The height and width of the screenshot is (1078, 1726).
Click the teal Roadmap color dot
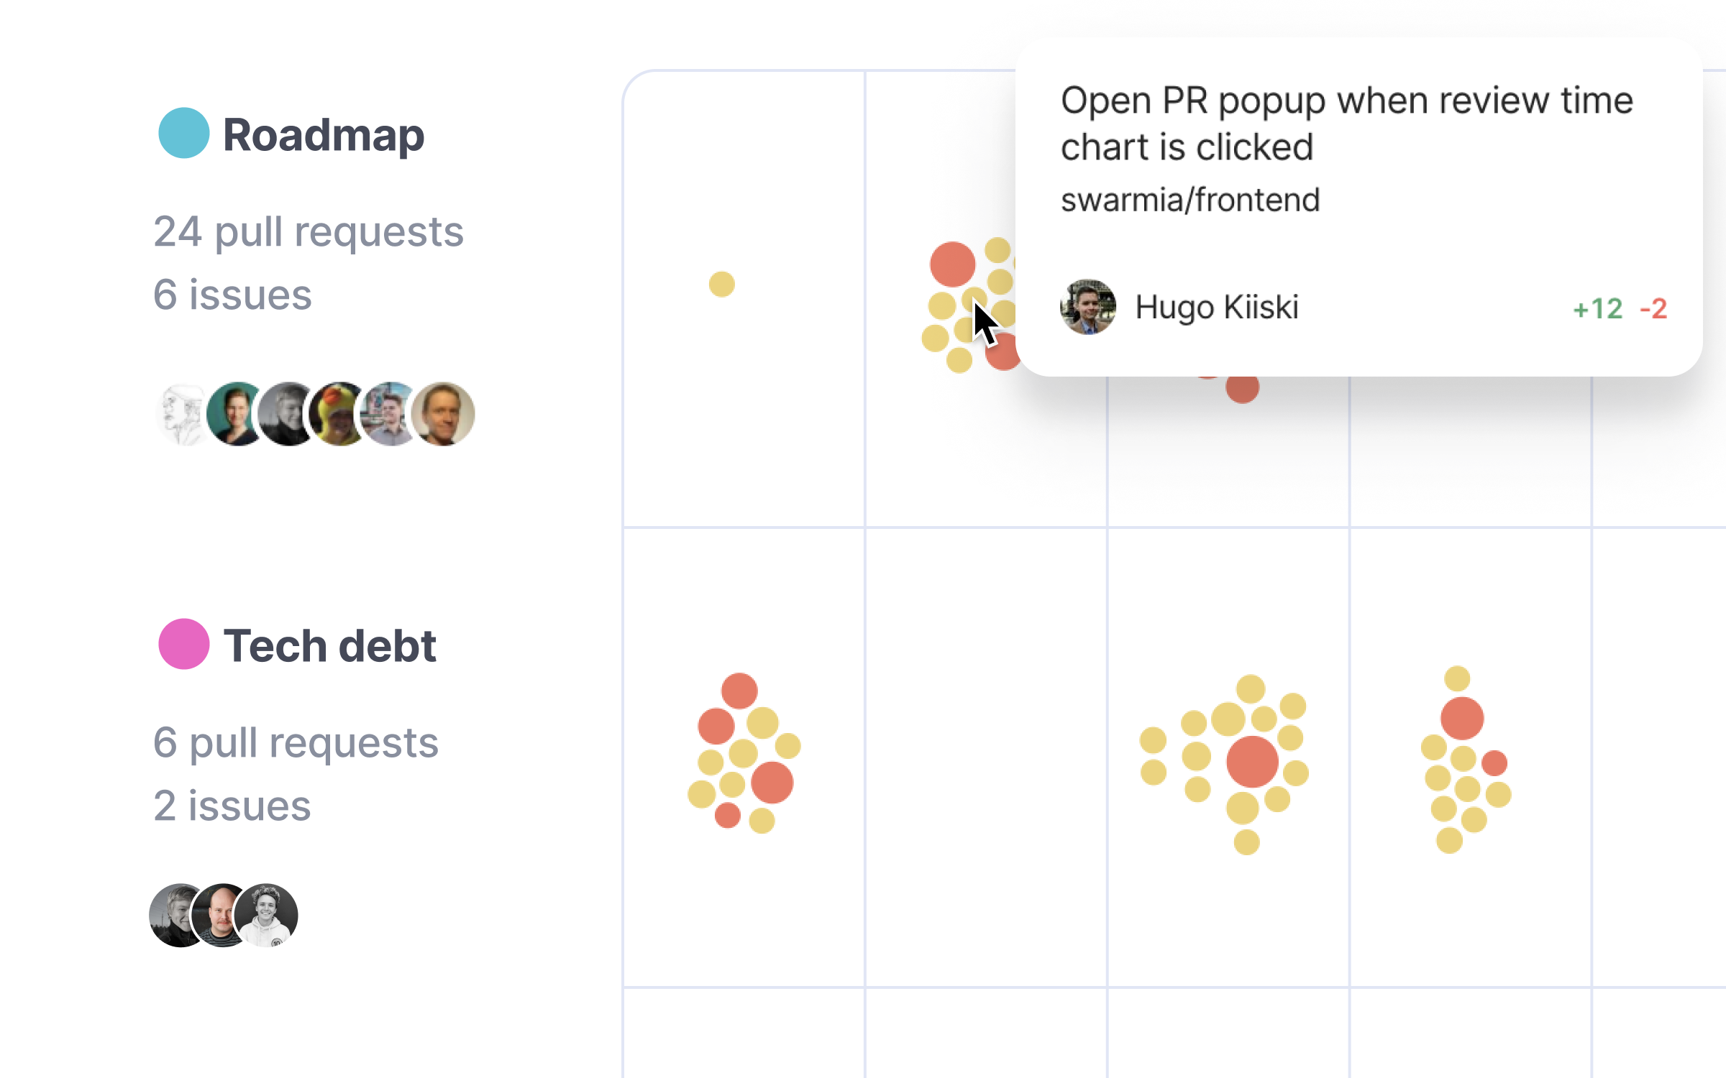[184, 133]
